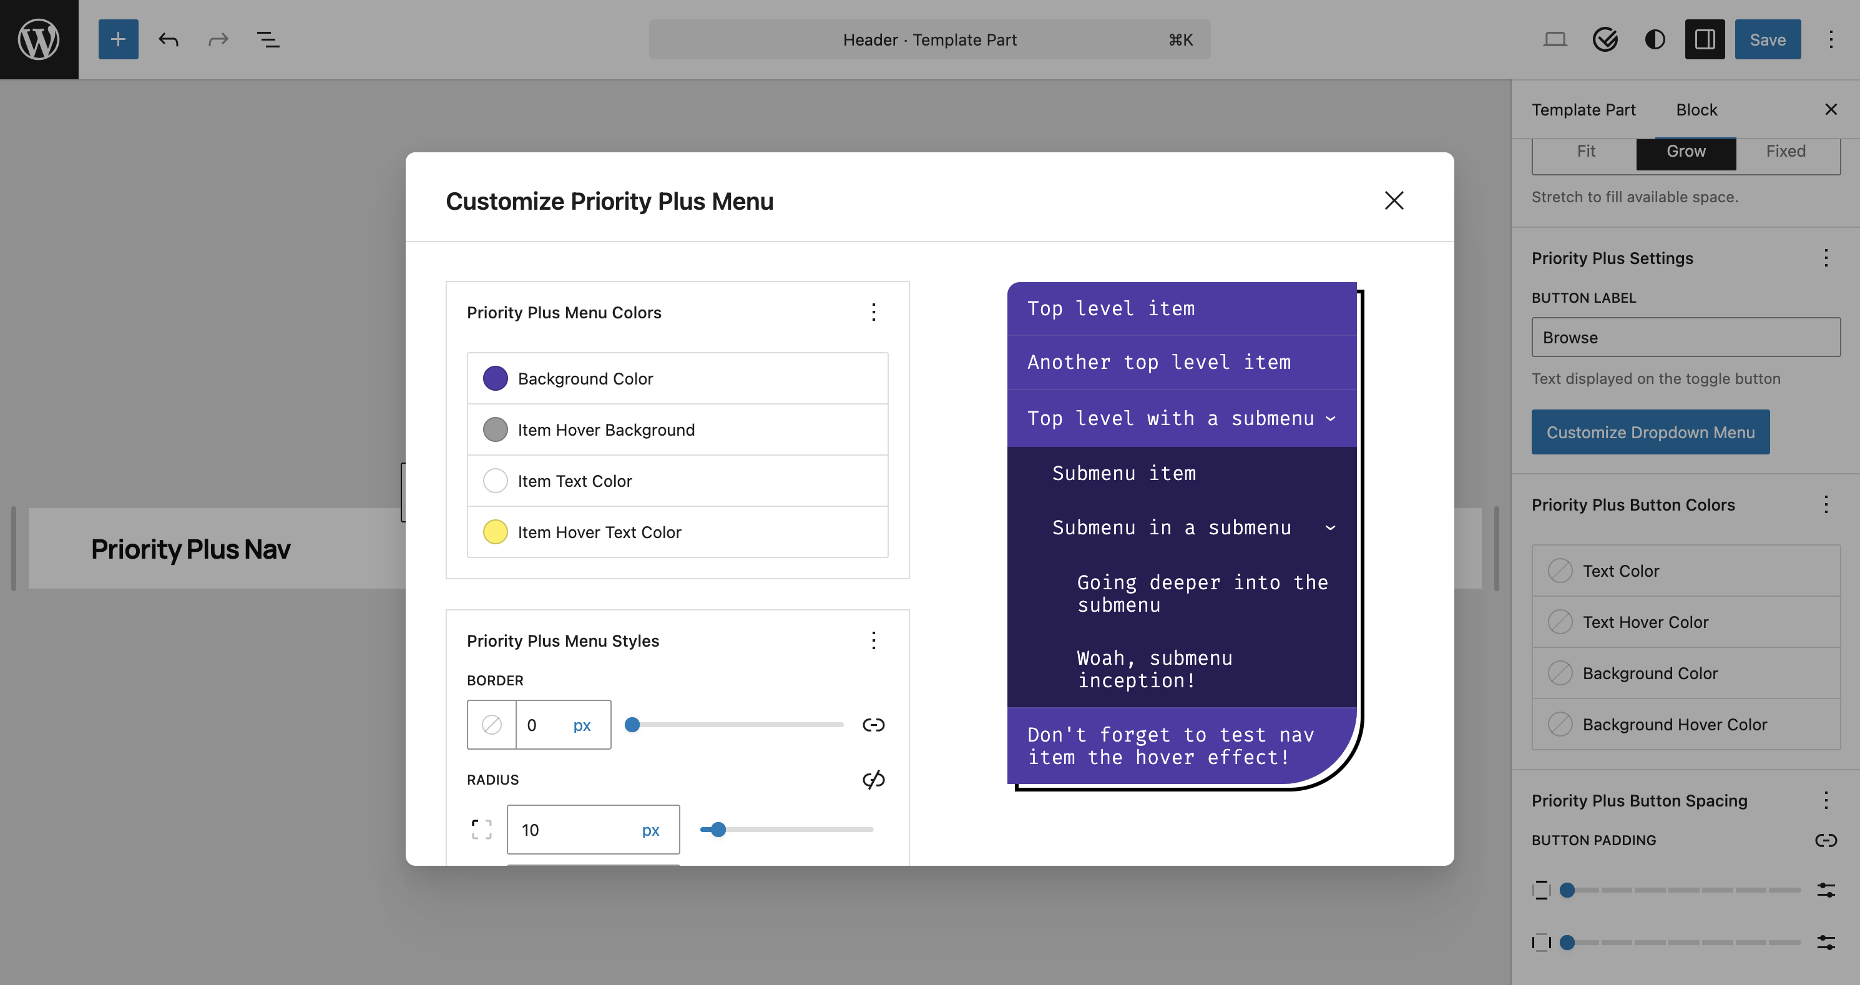Screen dimensions: 1860x985
Task: Click the Customize Dropdown Menu button
Action: pos(1650,432)
